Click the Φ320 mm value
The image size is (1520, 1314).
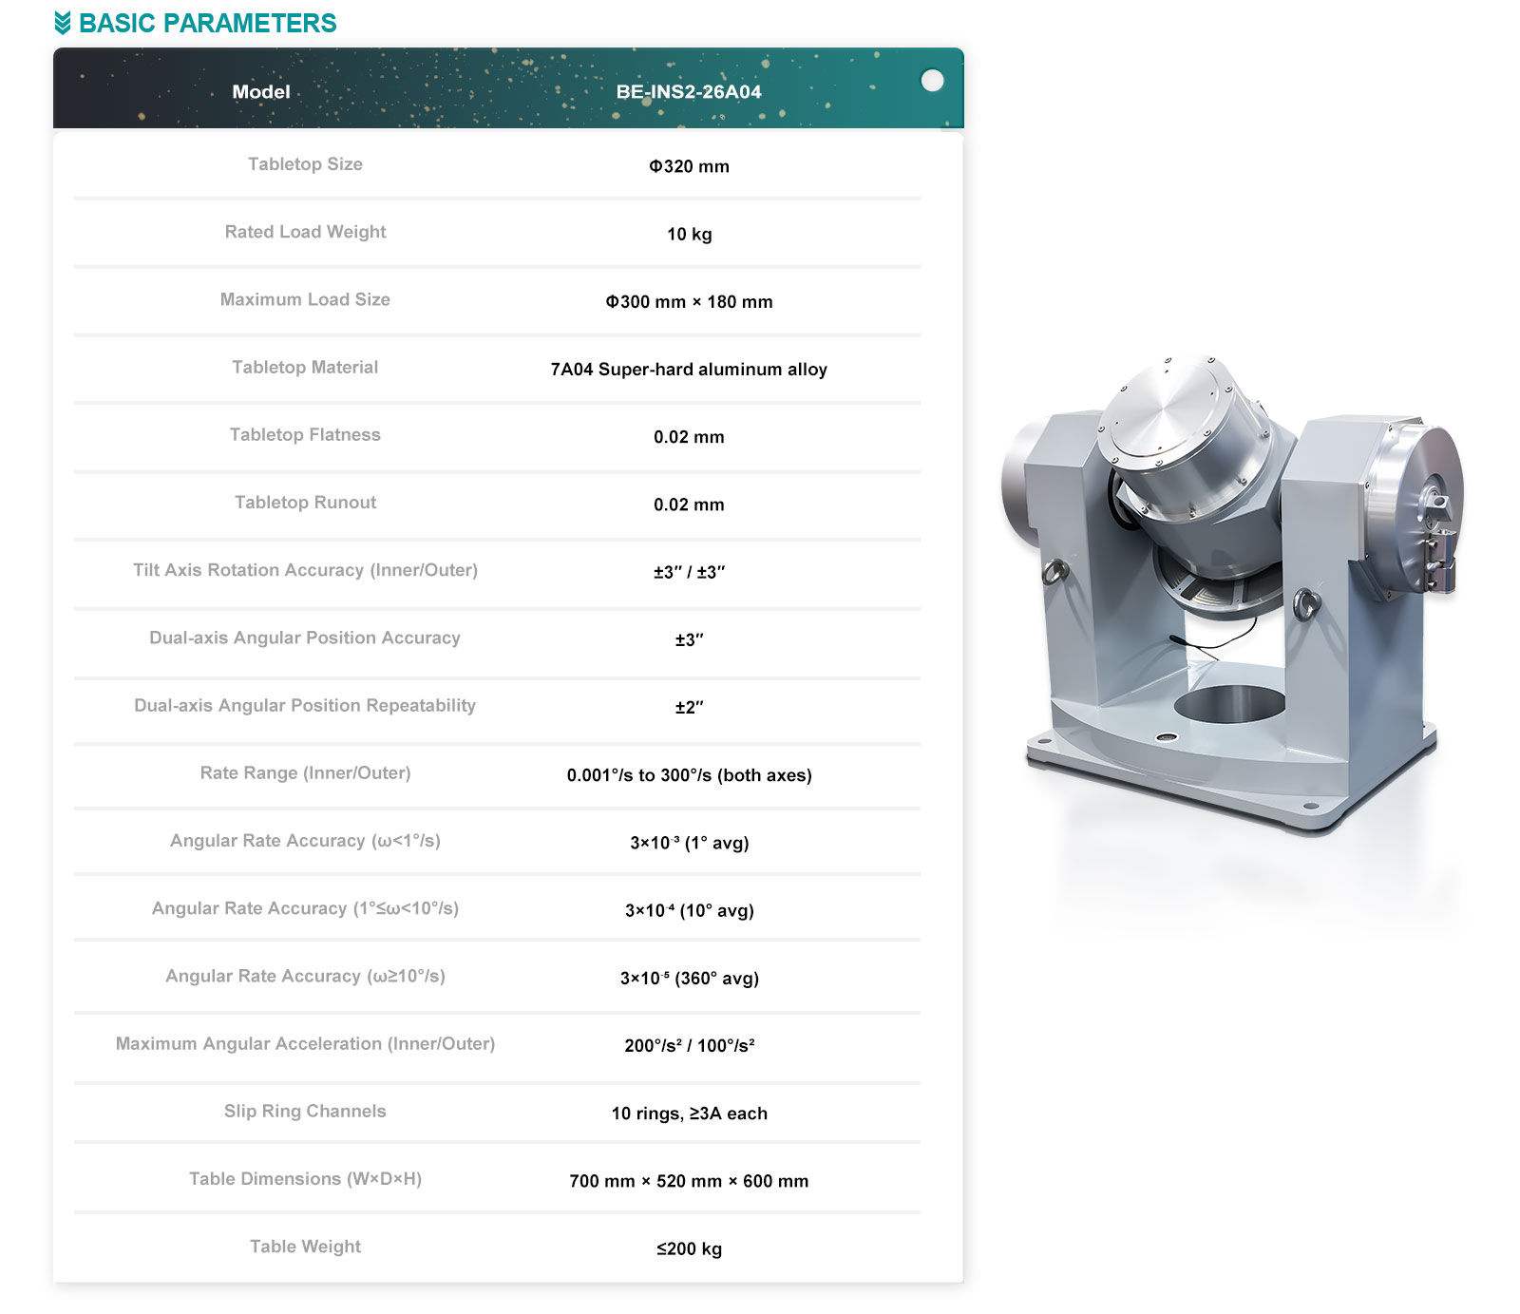click(689, 166)
